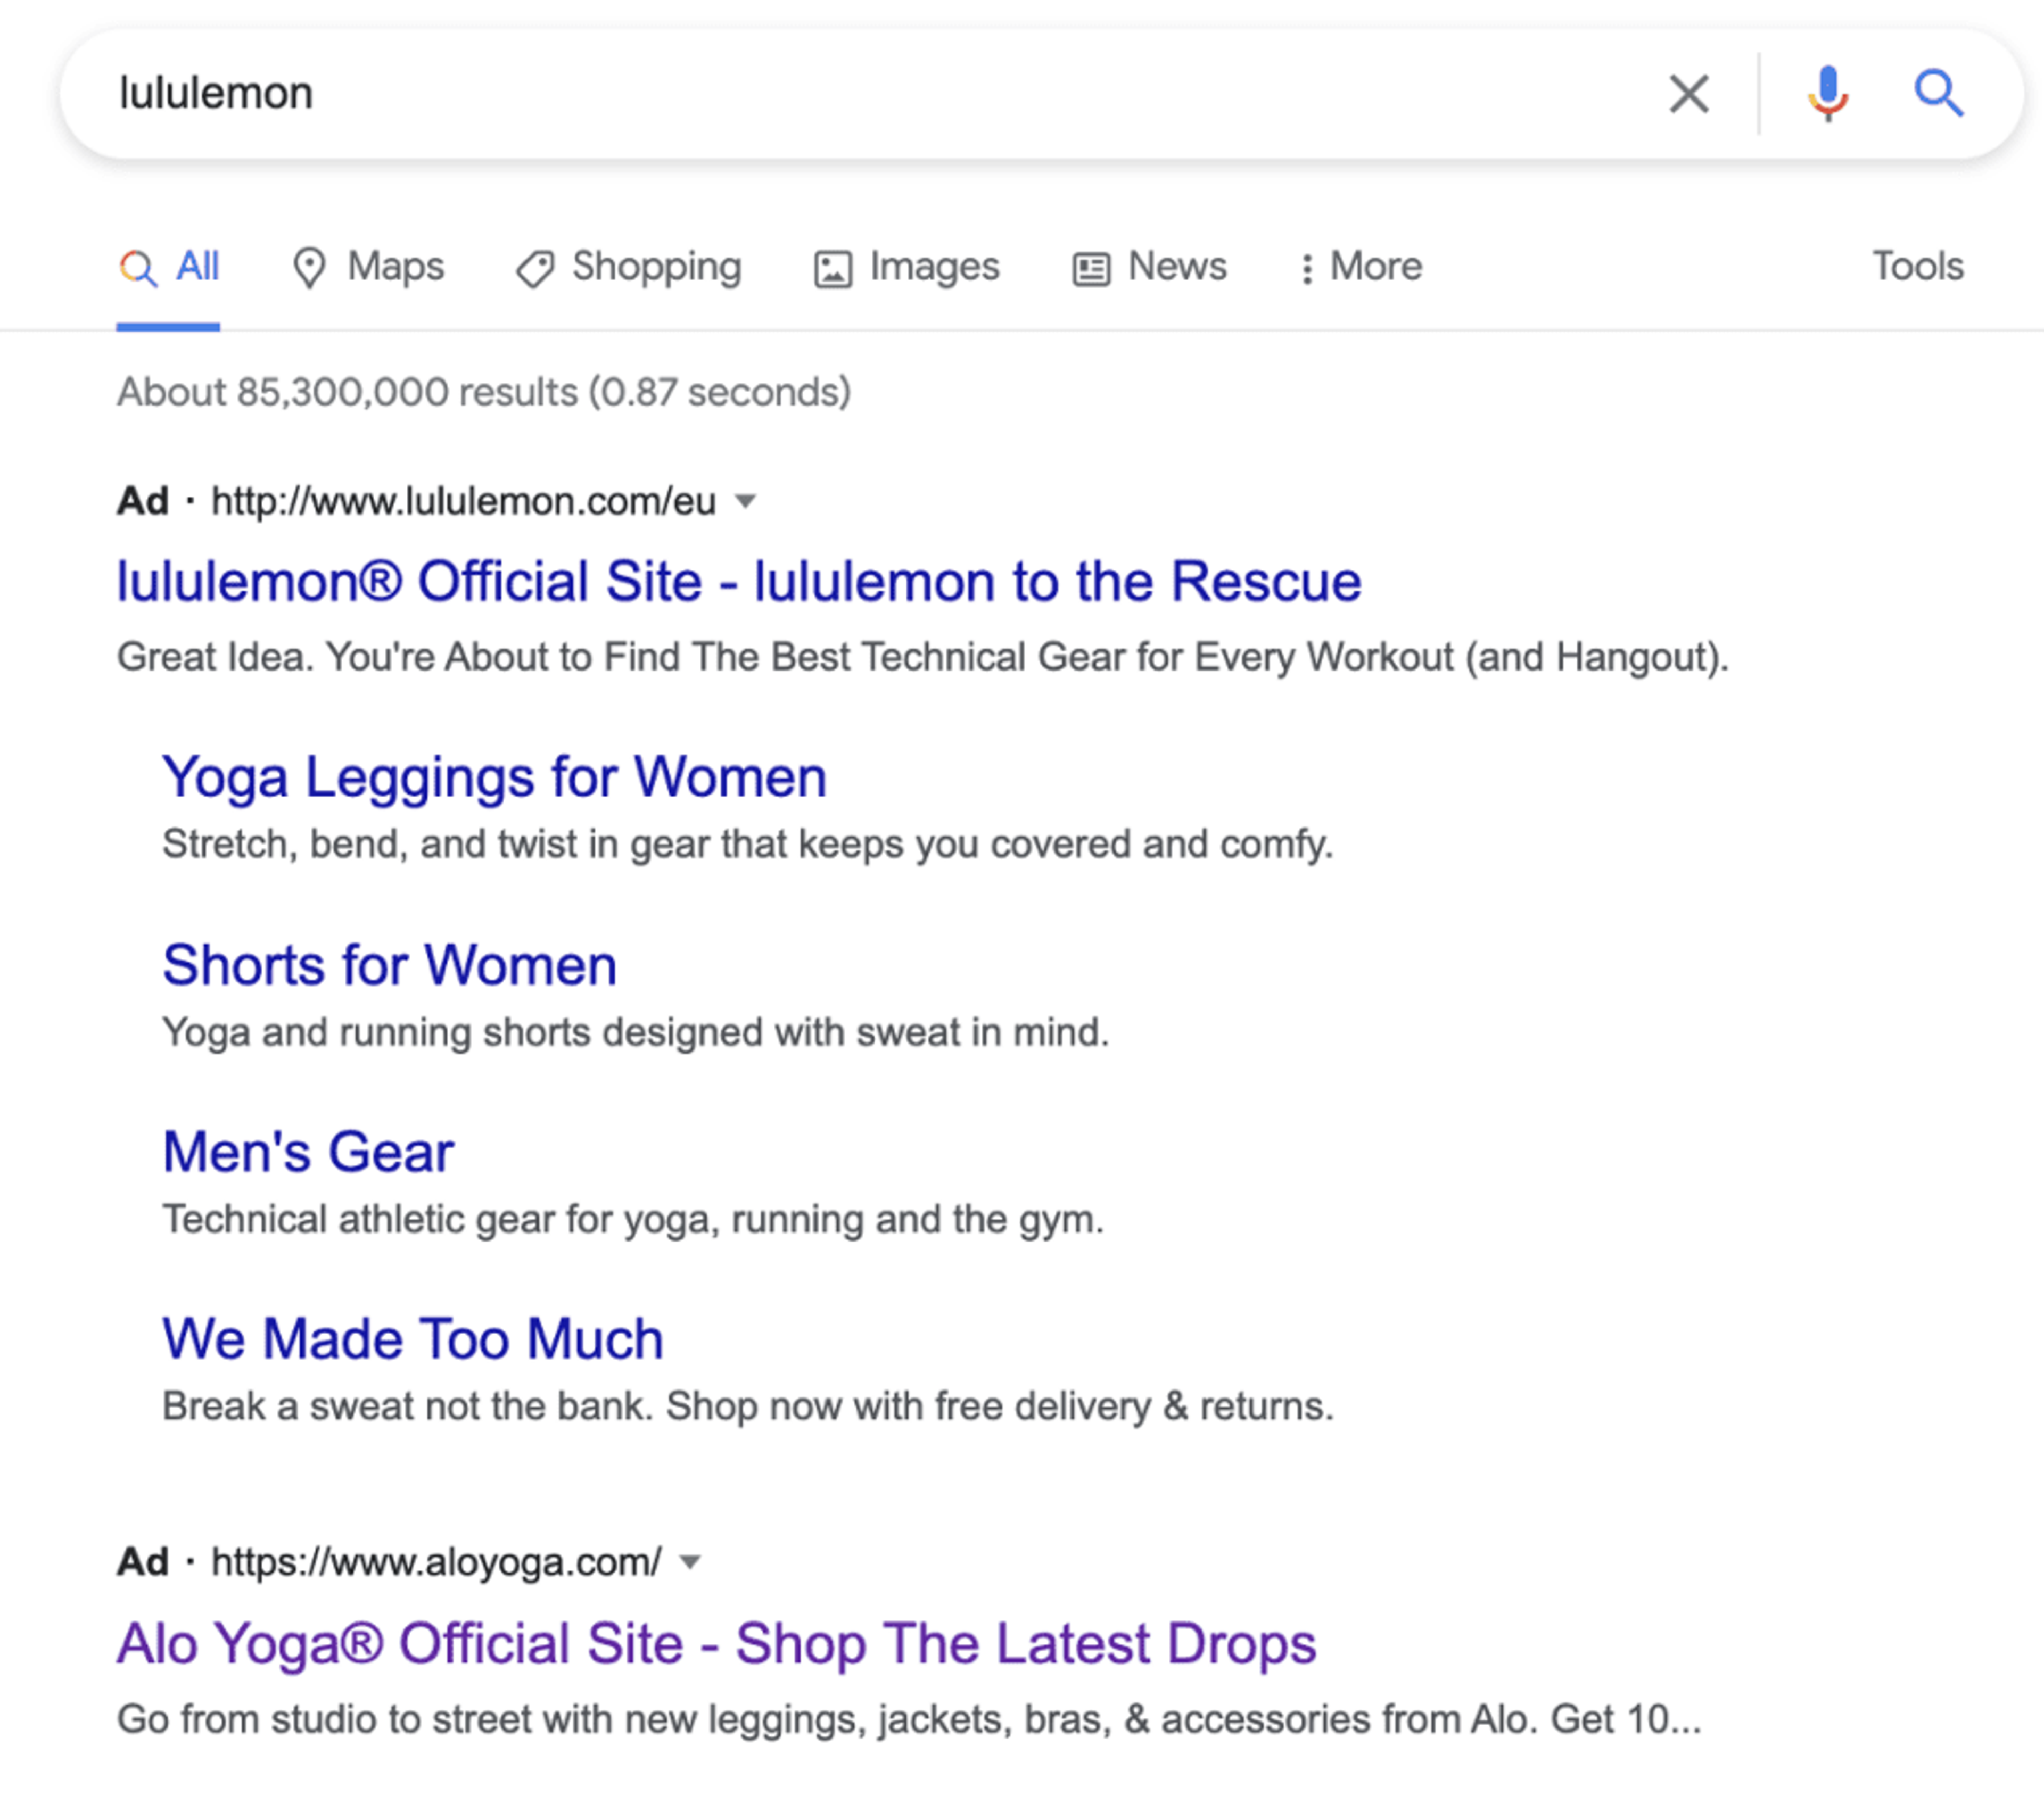Switch to the All results tab
This screenshot has width=2044, height=1812.
pos(196,266)
